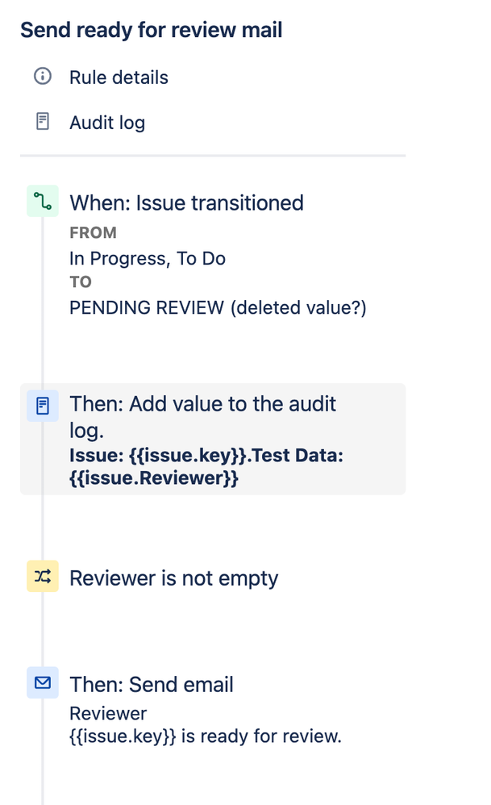491x805 pixels.
Task: Click the Issue: {{issue.key}}.Test Data message text
Action: coord(206,456)
